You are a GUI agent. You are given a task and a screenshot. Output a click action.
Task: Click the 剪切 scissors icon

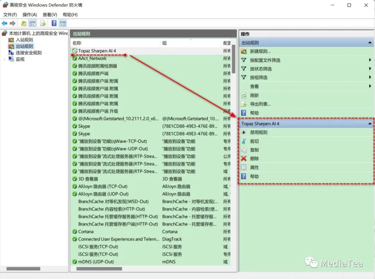point(244,141)
